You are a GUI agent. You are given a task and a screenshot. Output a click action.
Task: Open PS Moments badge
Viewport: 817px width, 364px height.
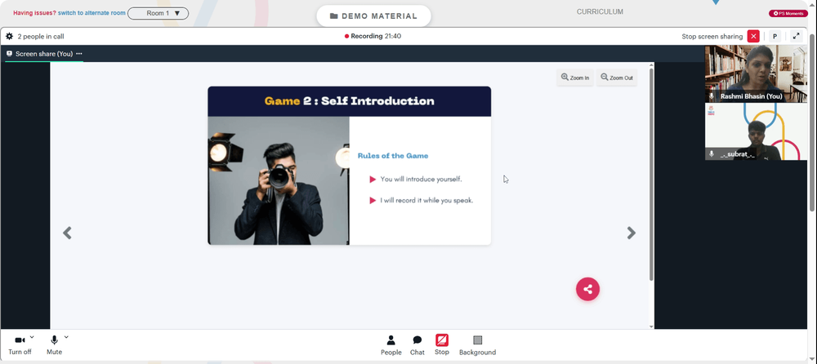(x=788, y=13)
